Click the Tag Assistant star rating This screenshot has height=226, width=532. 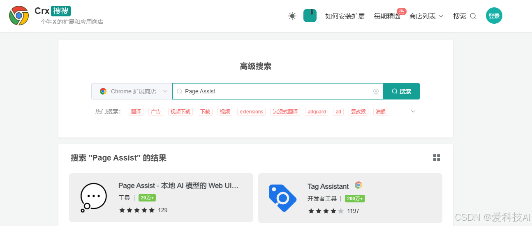(326, 211)
